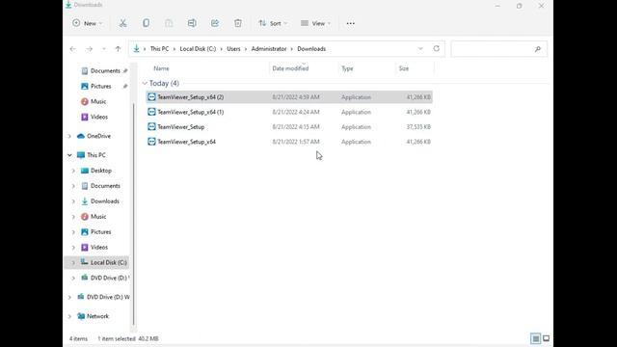Click the search box field
This screenshot has width=617, height=347.
click(499, 49)
